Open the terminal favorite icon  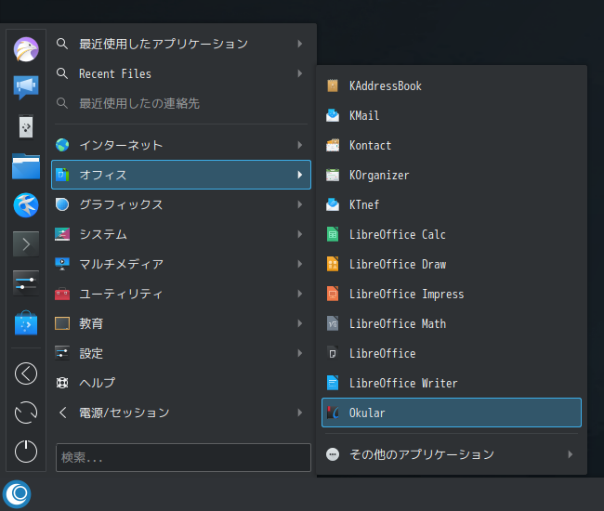tap(26, 244)
